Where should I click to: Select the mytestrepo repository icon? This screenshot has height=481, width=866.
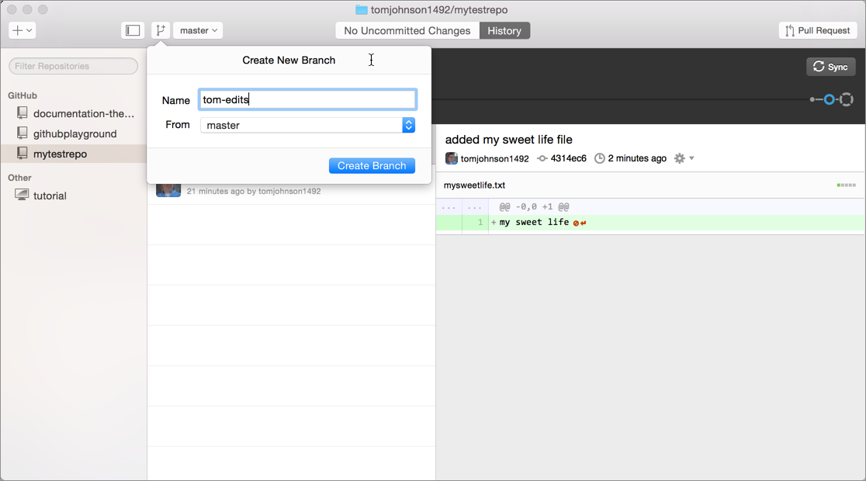pos(23,154)
